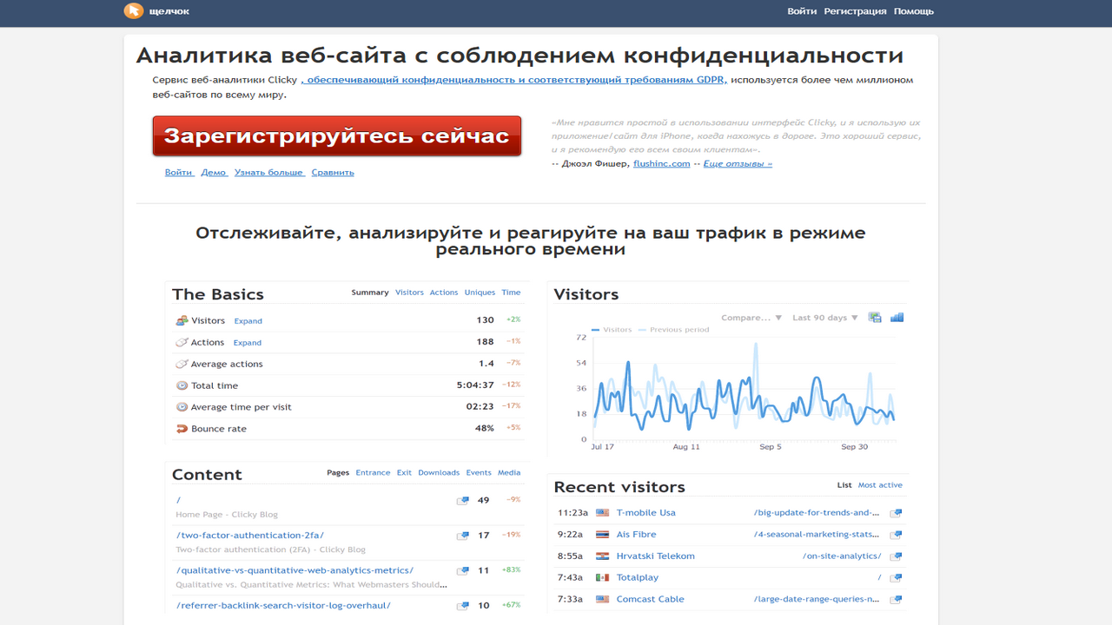Image resolution: width=1112 pixels, height=625 pixels.
Task: Switch to the Media tab in Content
Action: (x=509, y=473)
